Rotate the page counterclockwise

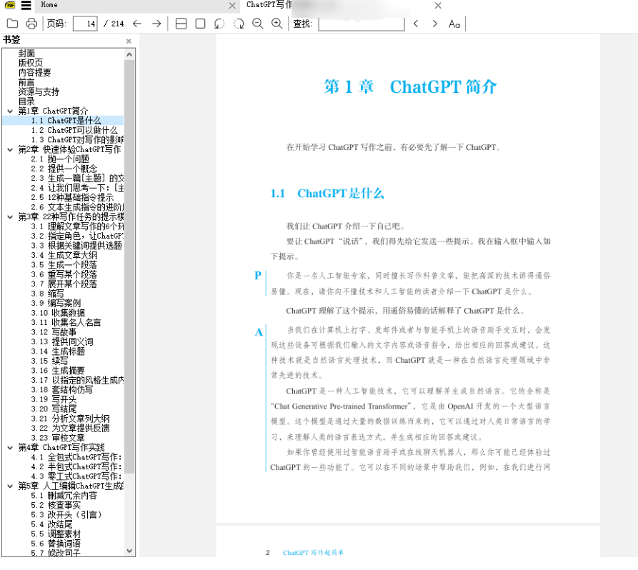click(219, 24)
